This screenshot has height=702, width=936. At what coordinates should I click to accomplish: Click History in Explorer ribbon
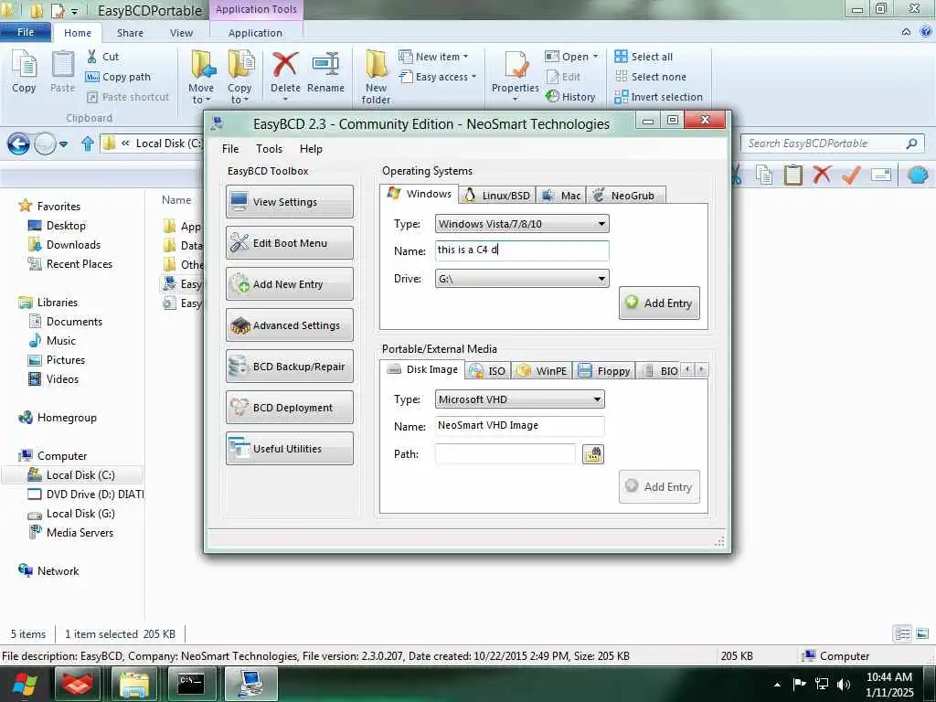(570, 97)
